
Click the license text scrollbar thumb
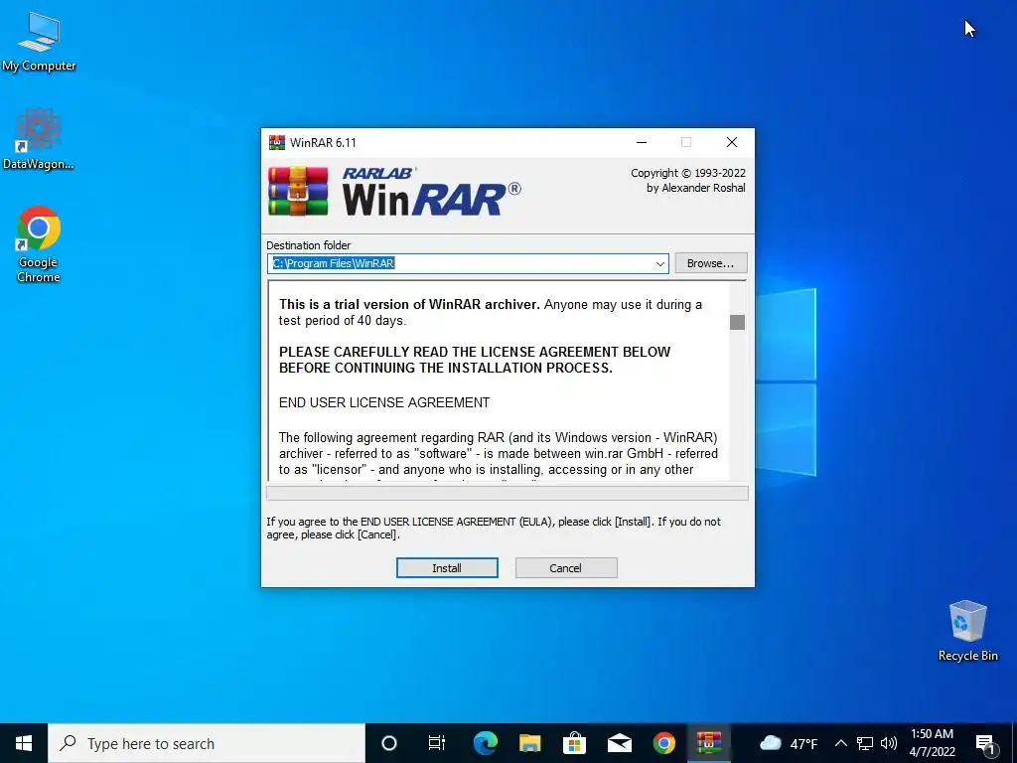[737, 323]
